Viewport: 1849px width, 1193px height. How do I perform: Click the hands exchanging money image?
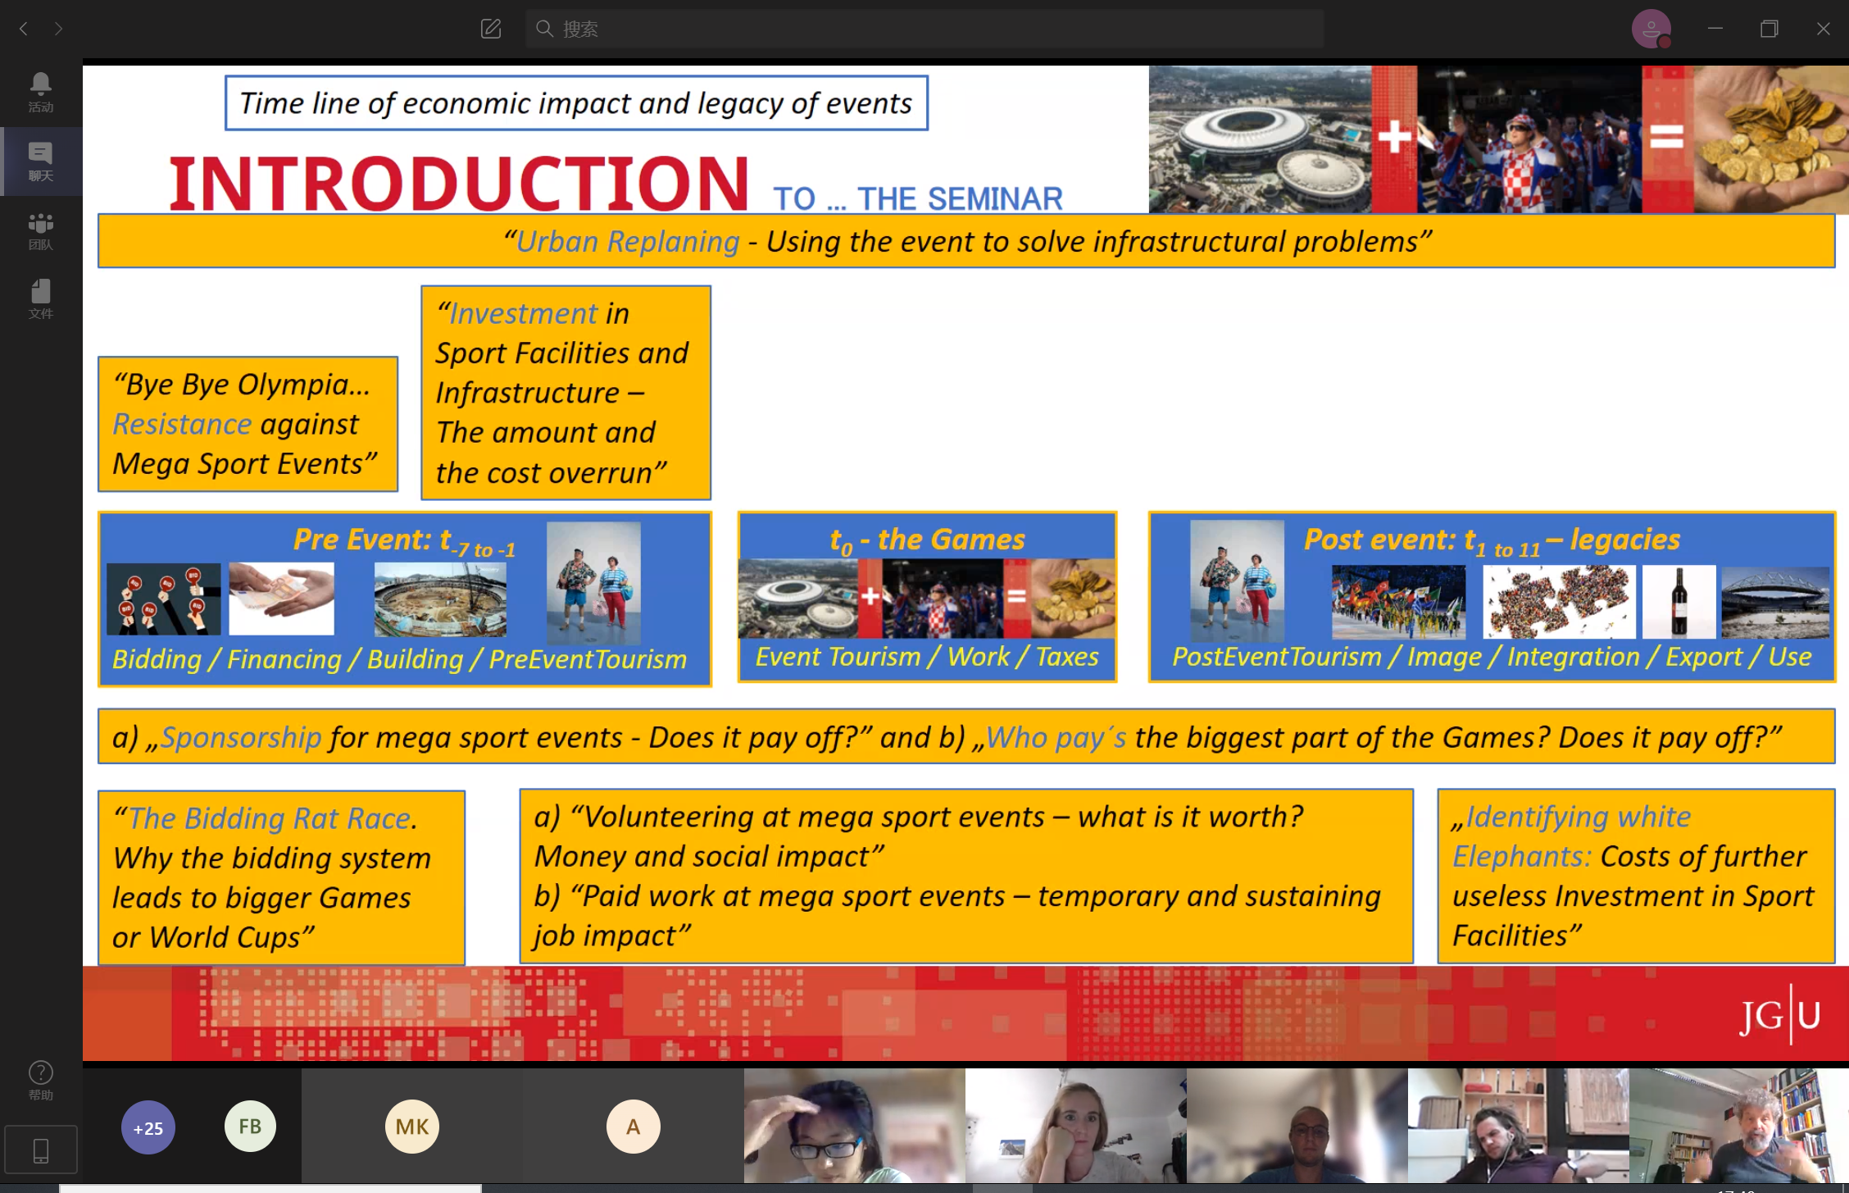pyautogui.click(x=281, y=599)
